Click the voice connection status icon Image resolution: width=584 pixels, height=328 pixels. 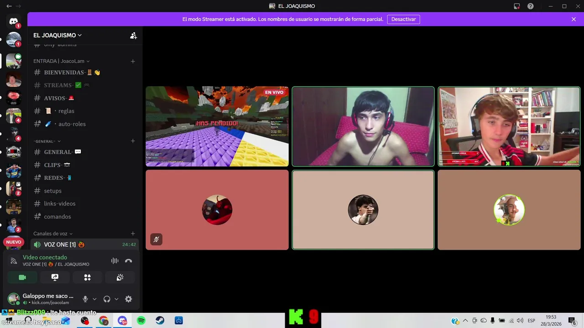[14, 261]
